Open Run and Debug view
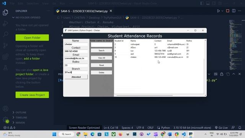 point(5,23)
